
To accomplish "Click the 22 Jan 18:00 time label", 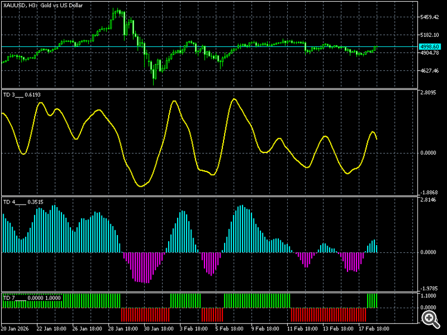I will tap(51, 328).
